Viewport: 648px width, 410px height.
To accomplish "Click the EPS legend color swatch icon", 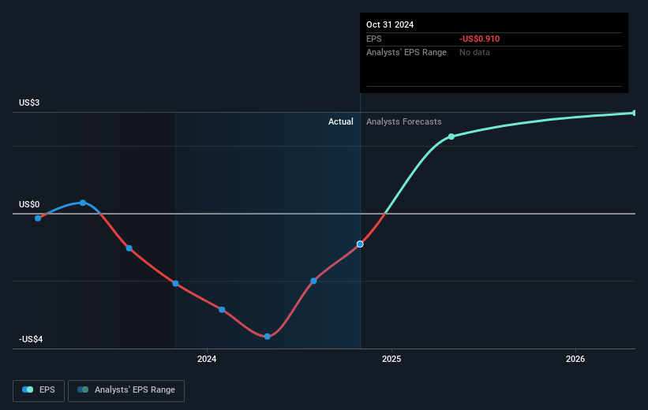I will coord(28,389).
